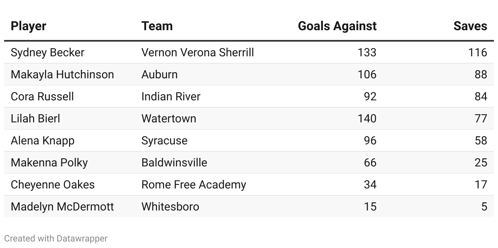Select Sydney Becker player name
Image resolution: width=498 pixels, height=248 pixels.
point(48,53)
